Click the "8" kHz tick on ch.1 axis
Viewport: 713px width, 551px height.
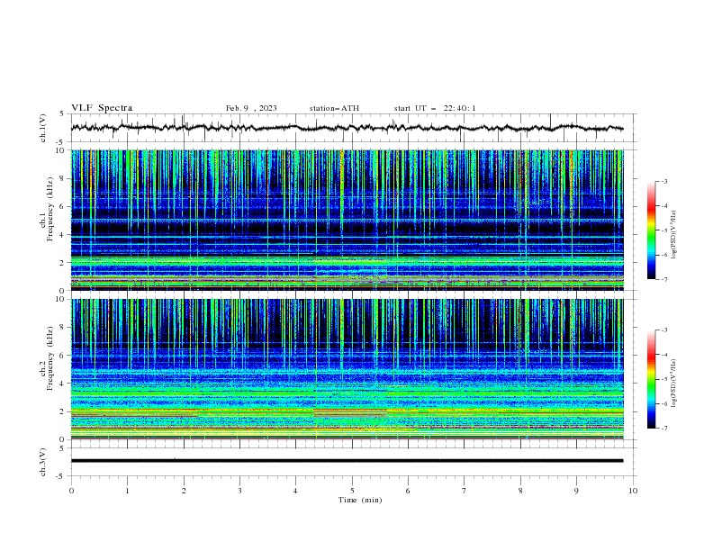[63, 178]
